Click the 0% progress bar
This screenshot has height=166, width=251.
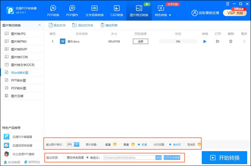(178, 41)
